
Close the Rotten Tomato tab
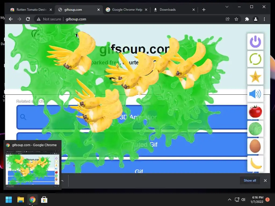(51, 10)
